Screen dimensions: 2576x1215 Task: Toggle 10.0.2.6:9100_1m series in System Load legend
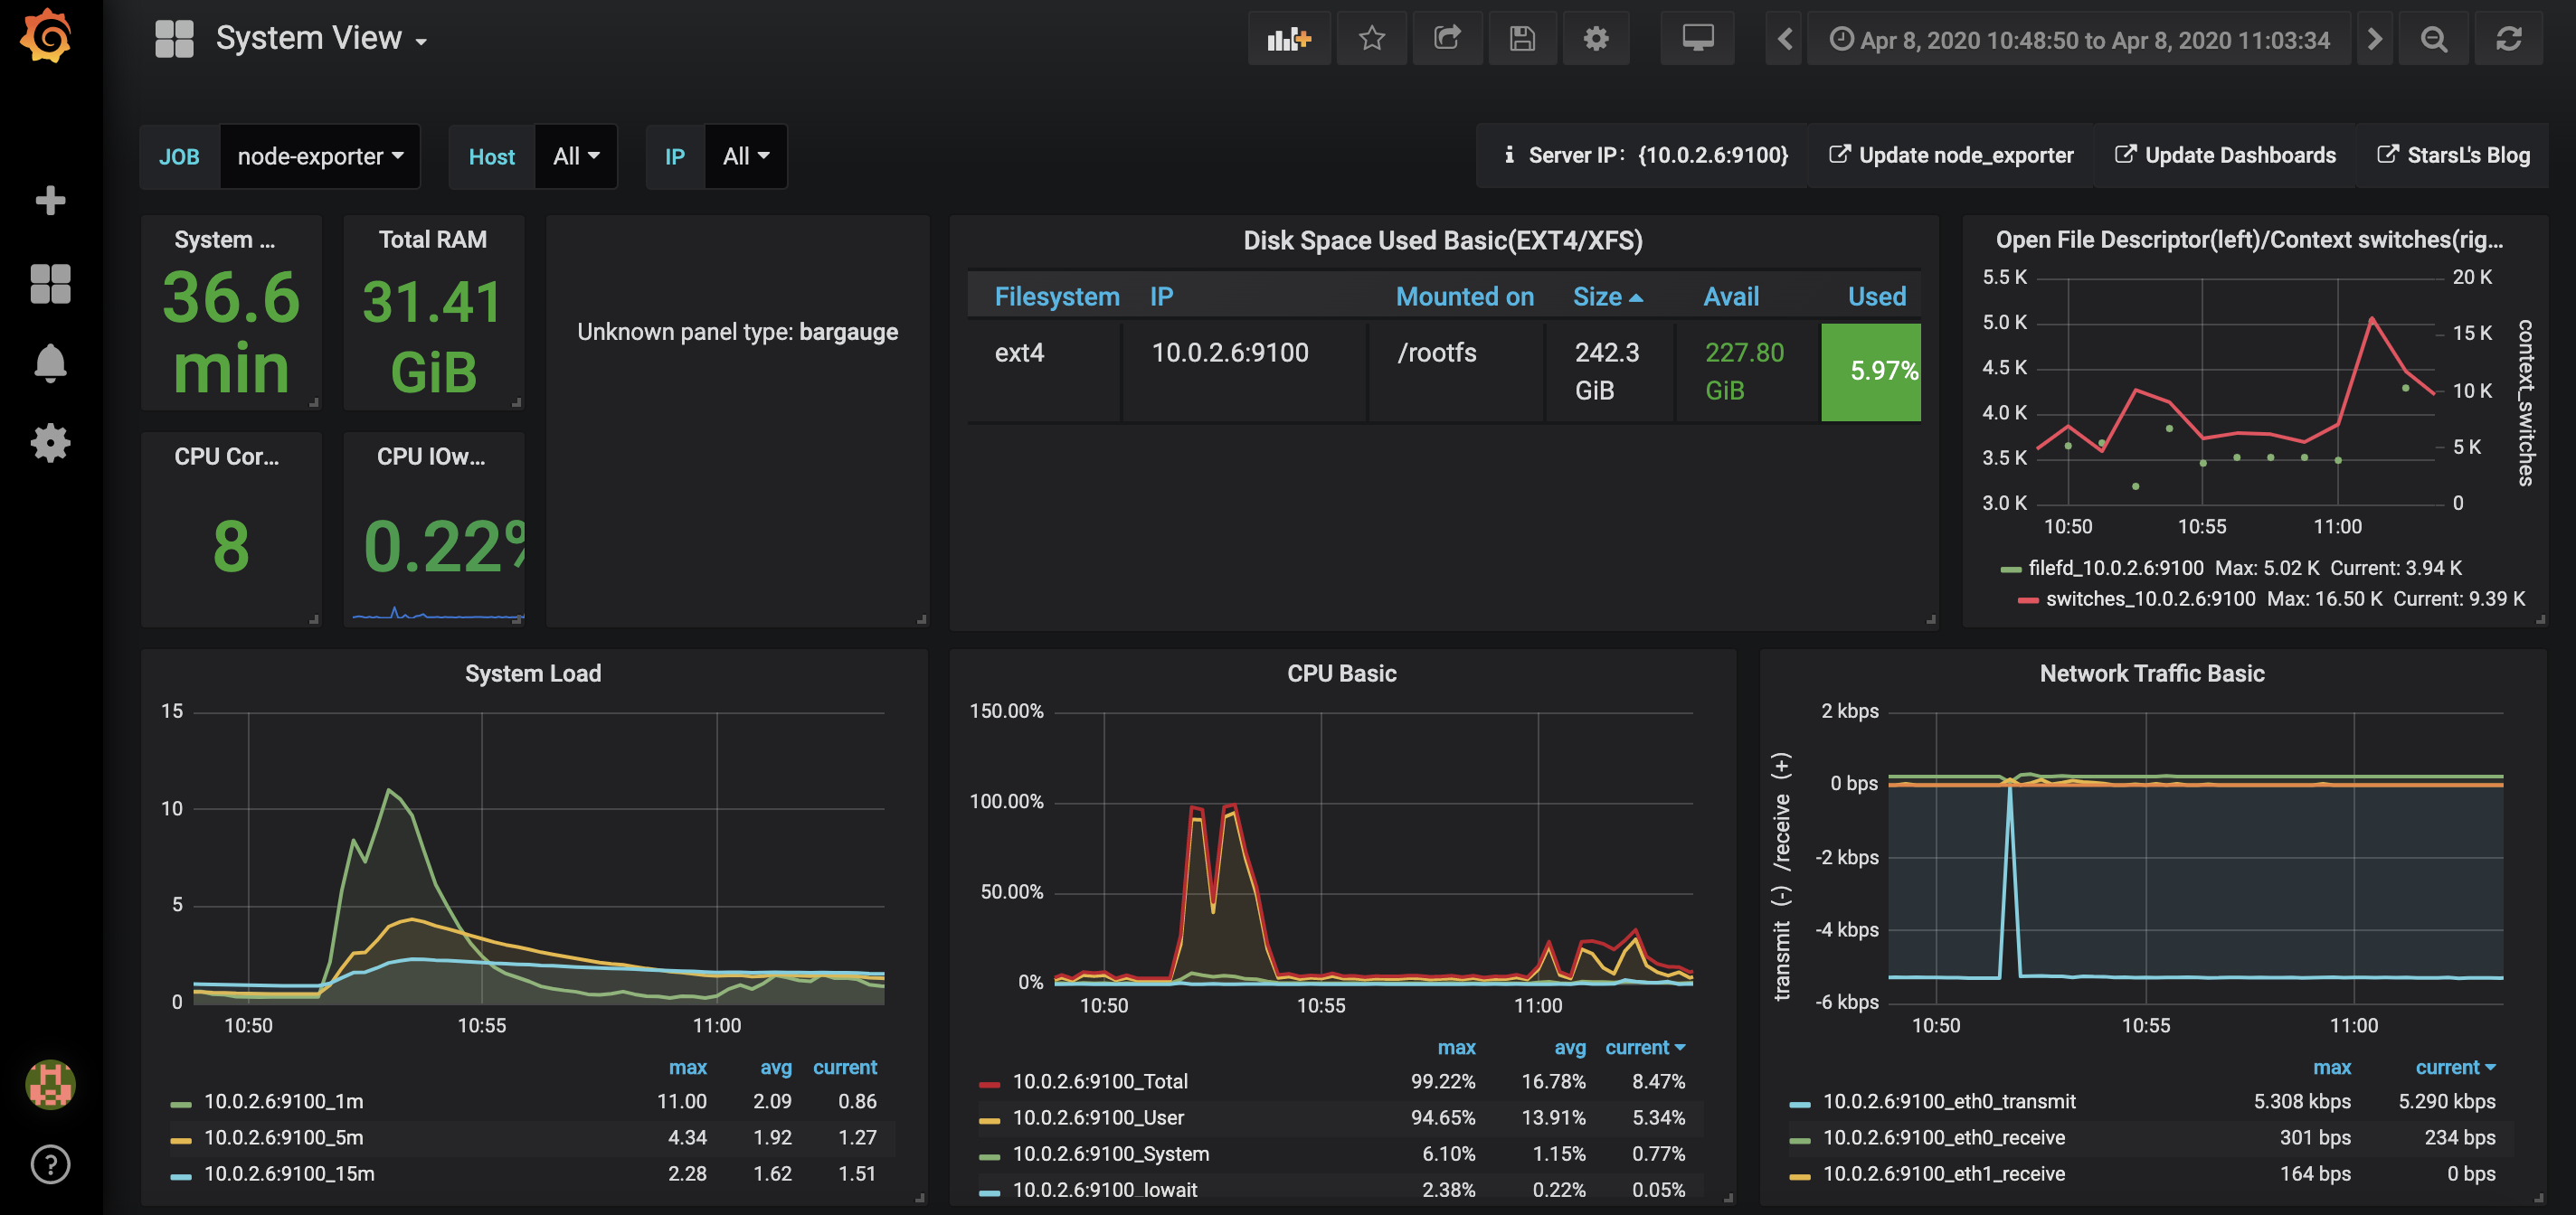(283, 1101)
